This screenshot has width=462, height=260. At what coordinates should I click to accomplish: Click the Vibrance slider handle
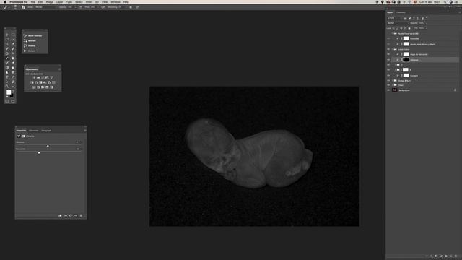pyautogui.click(x=48, y=146)
